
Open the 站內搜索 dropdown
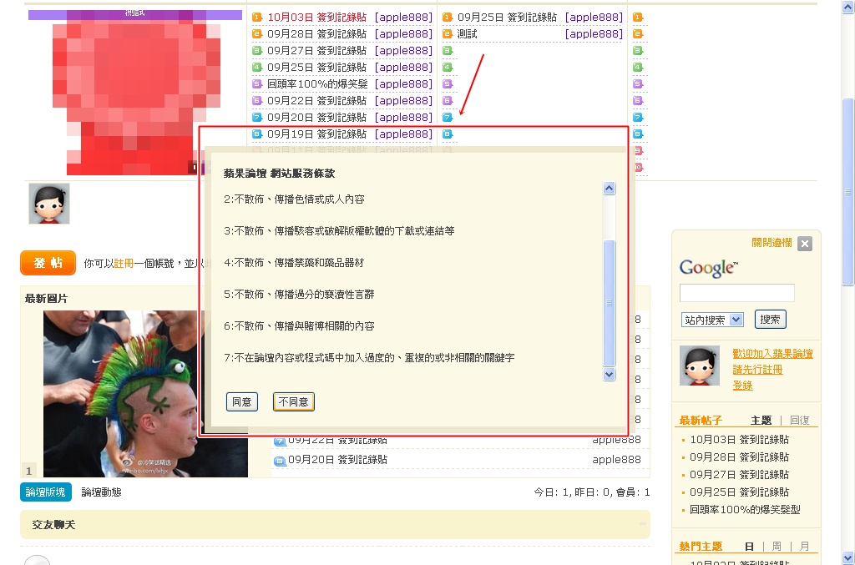pos(712,320)
